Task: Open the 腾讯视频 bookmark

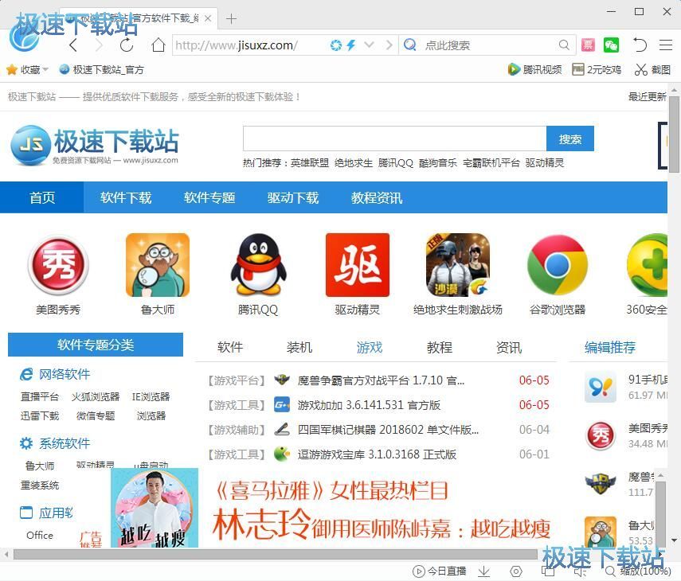Action: 534,69
